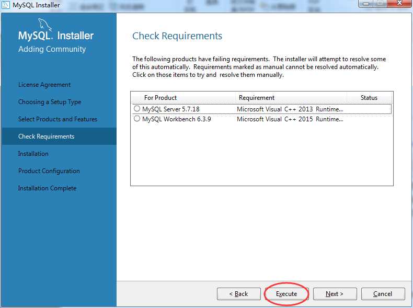Close the MySQL Installer window
Image resolution: width=413 pixels, height=308 pixels.
[399, 4]
